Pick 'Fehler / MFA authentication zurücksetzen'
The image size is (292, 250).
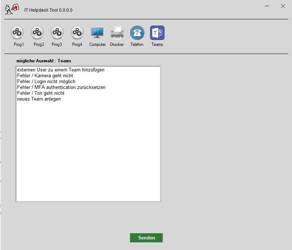pyautogui.click(x=61, y=87)
